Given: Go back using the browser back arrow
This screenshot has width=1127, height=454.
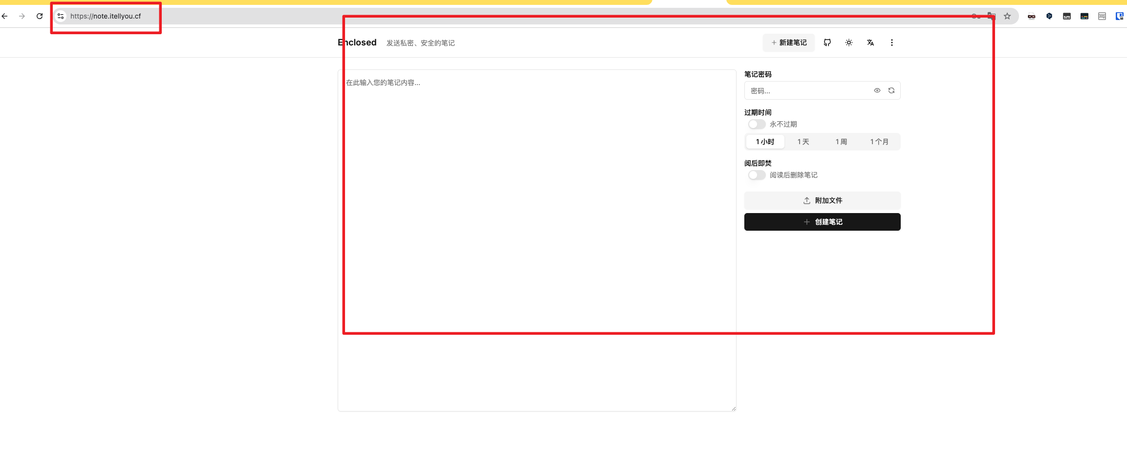Looking at the screenshot, I should 5,16.
